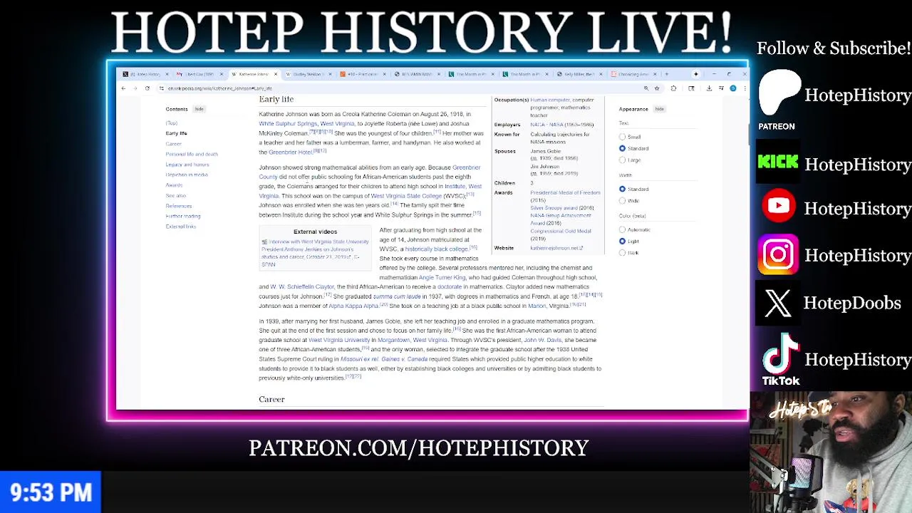
Task: Select Standard text size option
Action: 623,148
